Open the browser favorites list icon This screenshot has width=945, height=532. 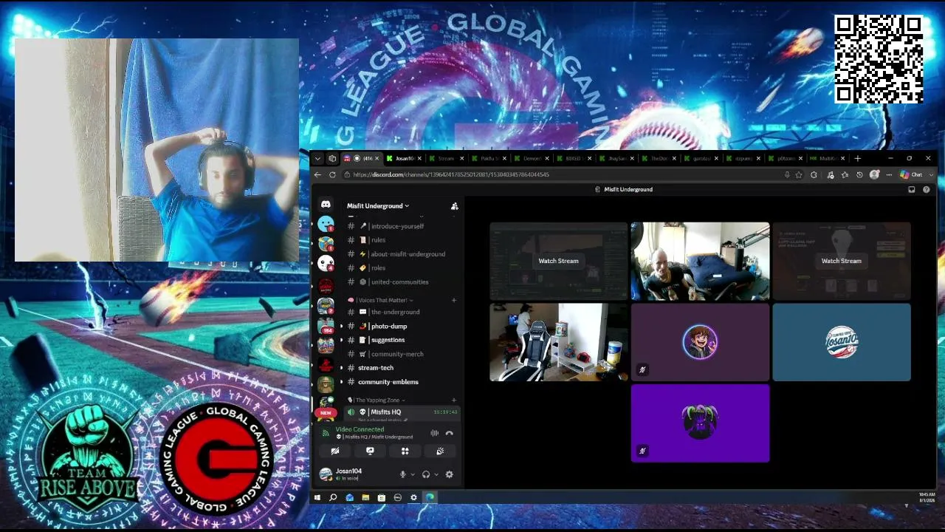click(845, 174)
